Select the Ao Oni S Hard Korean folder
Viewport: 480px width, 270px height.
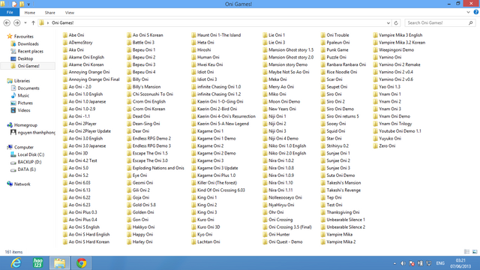(86, 241)
